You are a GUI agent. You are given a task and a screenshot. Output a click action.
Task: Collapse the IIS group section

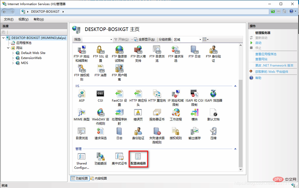point(235,86)
